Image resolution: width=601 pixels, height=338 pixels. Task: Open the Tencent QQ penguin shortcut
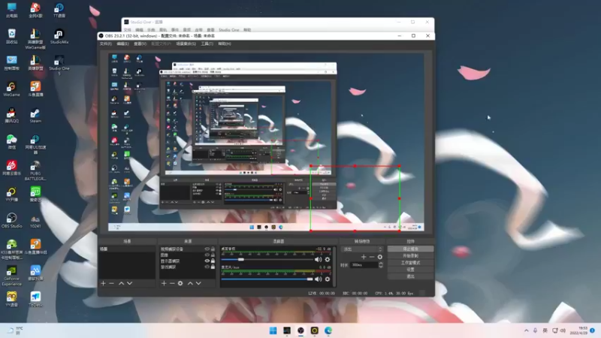11,116
